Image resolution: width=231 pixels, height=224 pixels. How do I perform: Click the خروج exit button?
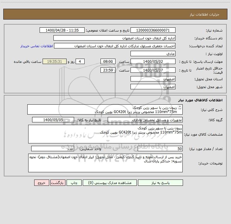[41, 183]
